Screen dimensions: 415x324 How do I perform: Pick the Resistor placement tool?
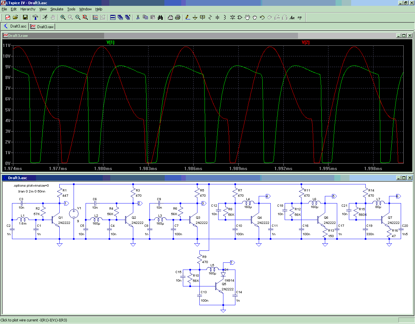tap(210, 17)
